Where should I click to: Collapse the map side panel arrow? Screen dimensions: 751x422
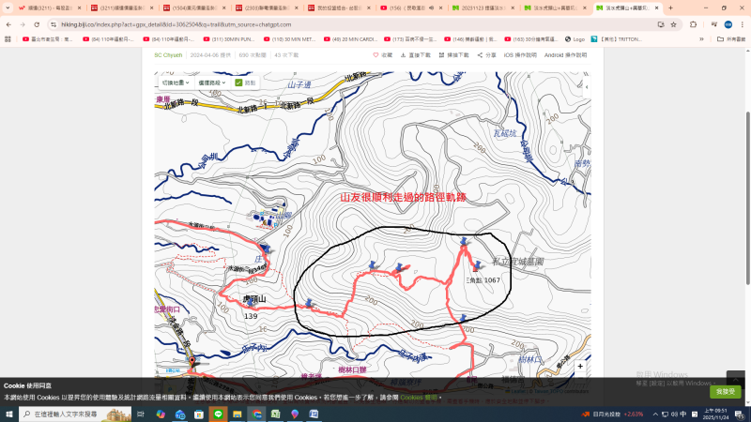coord(587,87)
